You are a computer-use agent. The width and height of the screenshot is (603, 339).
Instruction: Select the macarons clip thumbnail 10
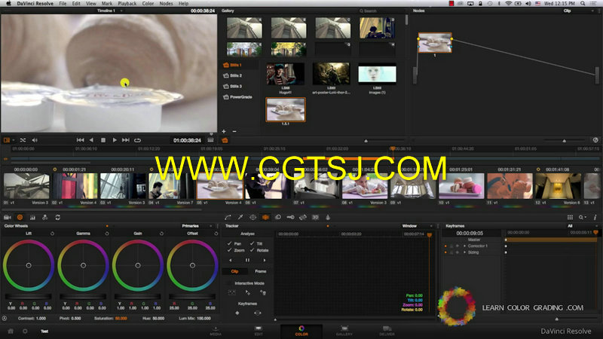tap(461, 185)
